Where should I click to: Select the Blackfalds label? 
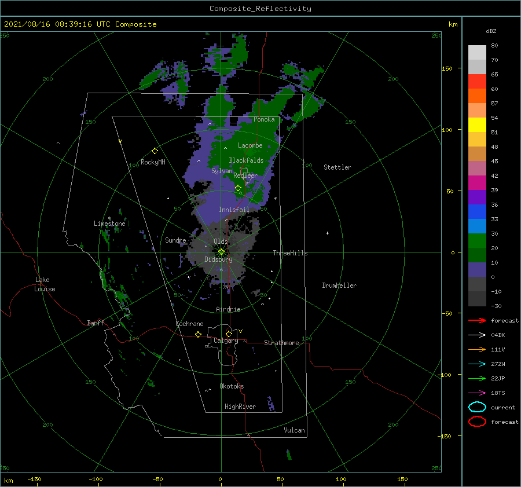pyautogui.click(x=246, y=160)
